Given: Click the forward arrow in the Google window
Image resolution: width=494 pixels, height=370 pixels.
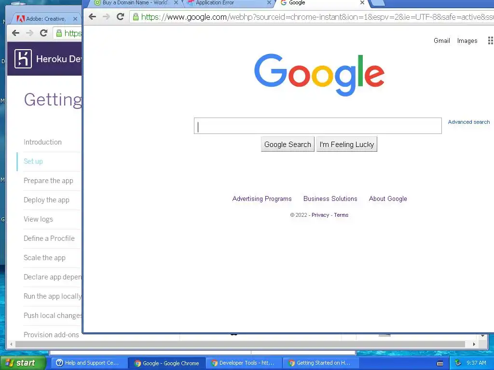Looking at the screenshot, I should [106, 17].
